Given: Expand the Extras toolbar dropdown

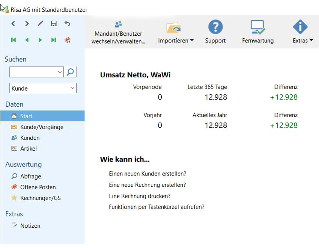Looking at the screenshot, I should pos(302,41).
